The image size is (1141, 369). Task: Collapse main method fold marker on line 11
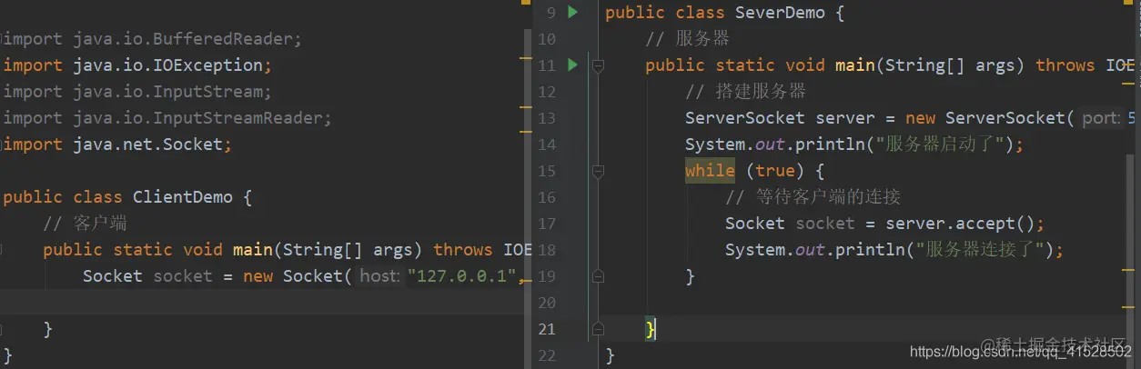[598, 65]
